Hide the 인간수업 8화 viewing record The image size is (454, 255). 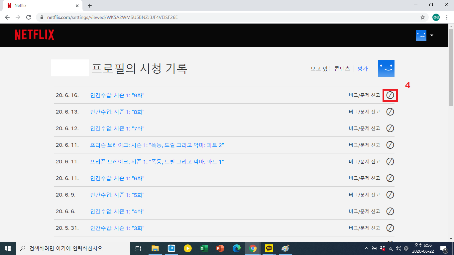click(390, 112)
